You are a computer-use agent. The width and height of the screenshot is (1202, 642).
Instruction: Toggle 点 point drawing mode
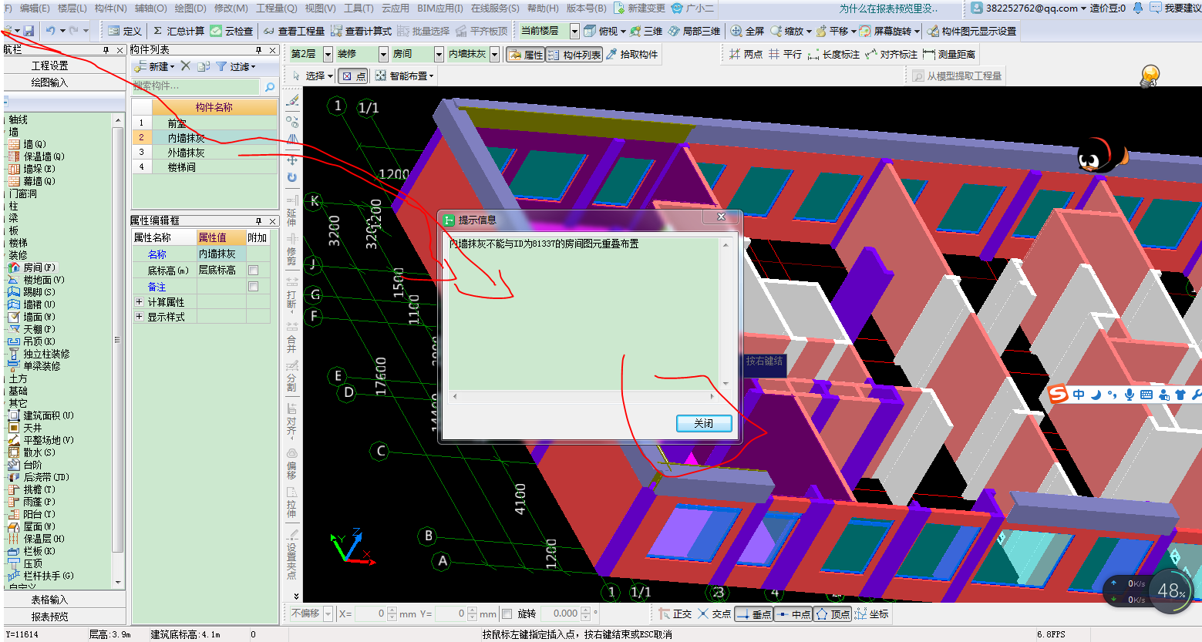[x=353, y=76]
